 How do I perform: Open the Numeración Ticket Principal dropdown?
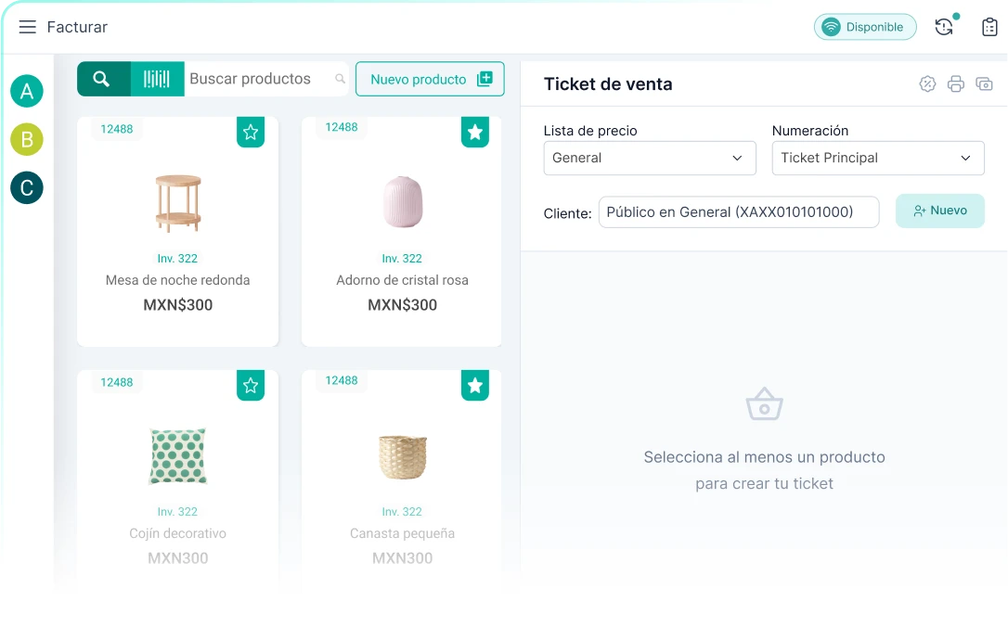coord(878,158)
